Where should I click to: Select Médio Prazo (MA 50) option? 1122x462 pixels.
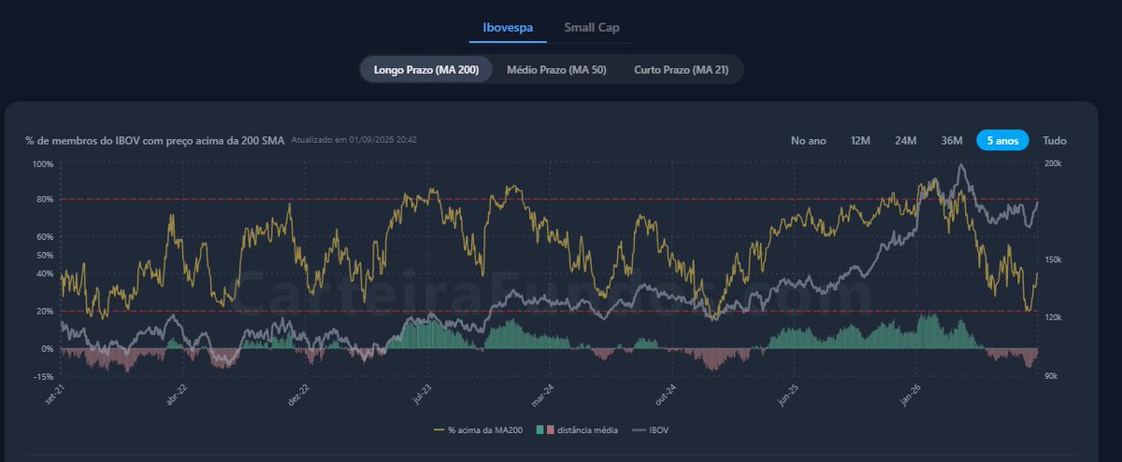[556, 70]
